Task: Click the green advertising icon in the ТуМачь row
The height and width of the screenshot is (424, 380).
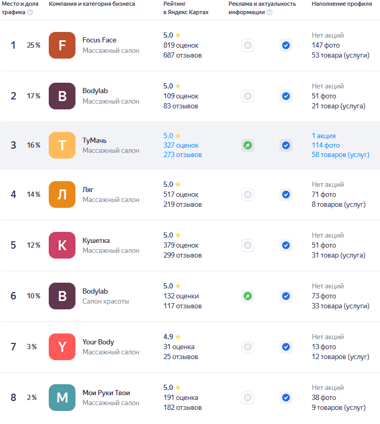Action: pos(247,146)
